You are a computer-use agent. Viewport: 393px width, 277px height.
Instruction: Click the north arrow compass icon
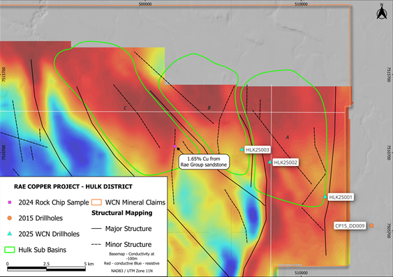381,12
